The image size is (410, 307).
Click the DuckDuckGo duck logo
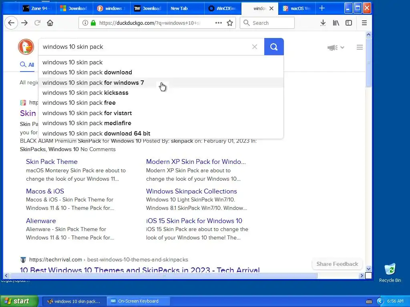pyautogui.click(x=26, y=47)
